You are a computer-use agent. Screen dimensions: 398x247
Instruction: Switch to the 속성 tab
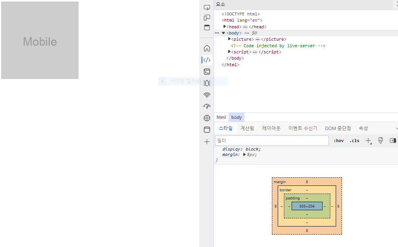363,128
